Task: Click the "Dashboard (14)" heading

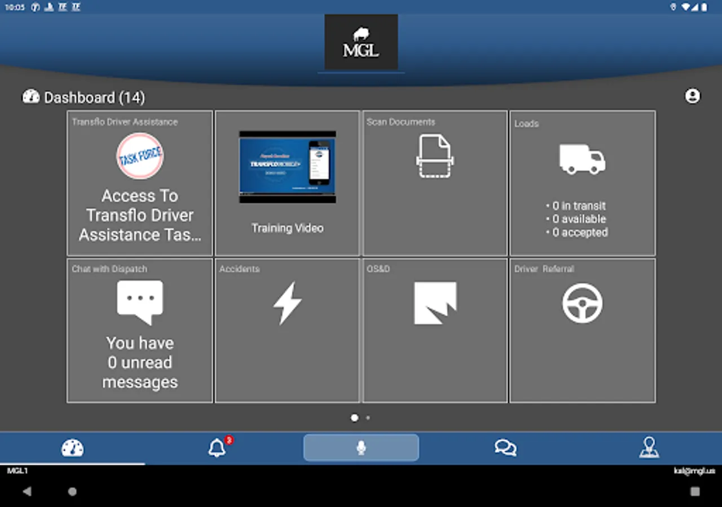Action: pos(94,97)
